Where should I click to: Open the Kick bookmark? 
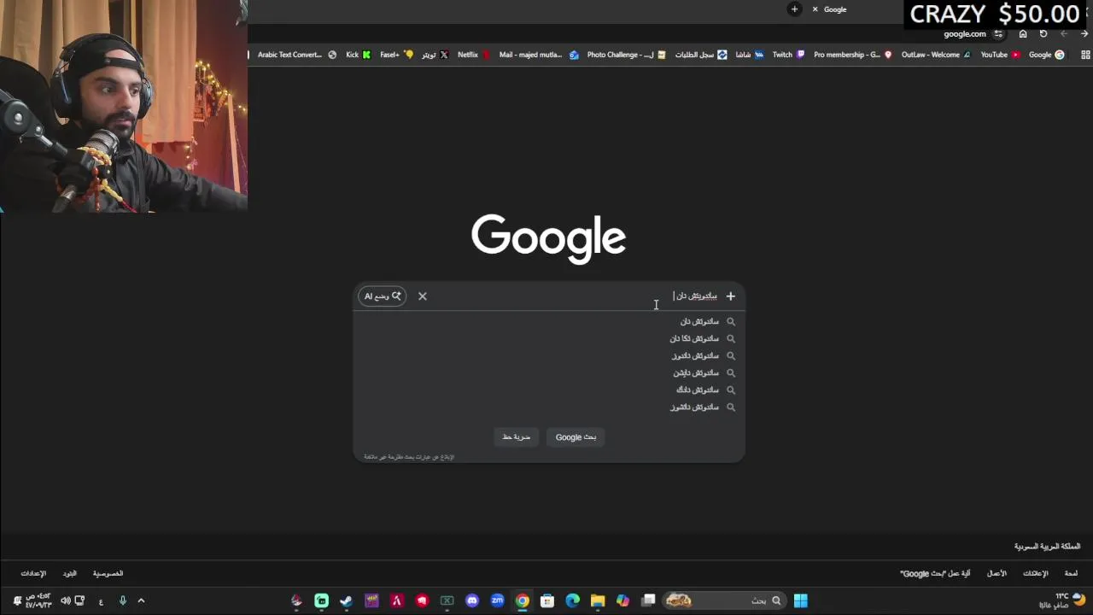[358, 55]
